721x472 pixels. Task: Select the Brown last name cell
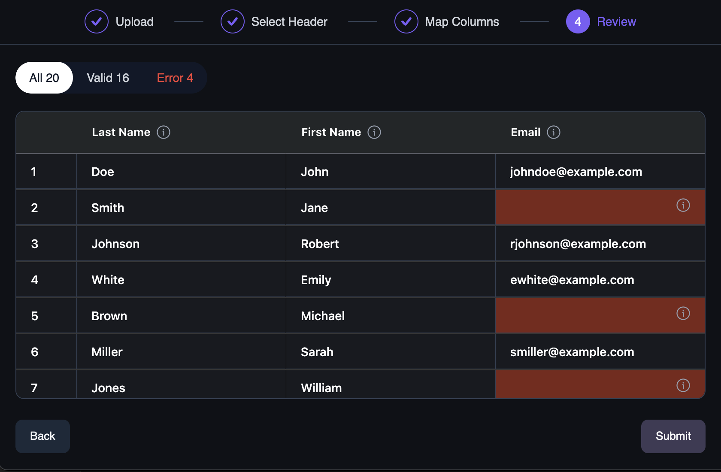[x=181, y=316]
